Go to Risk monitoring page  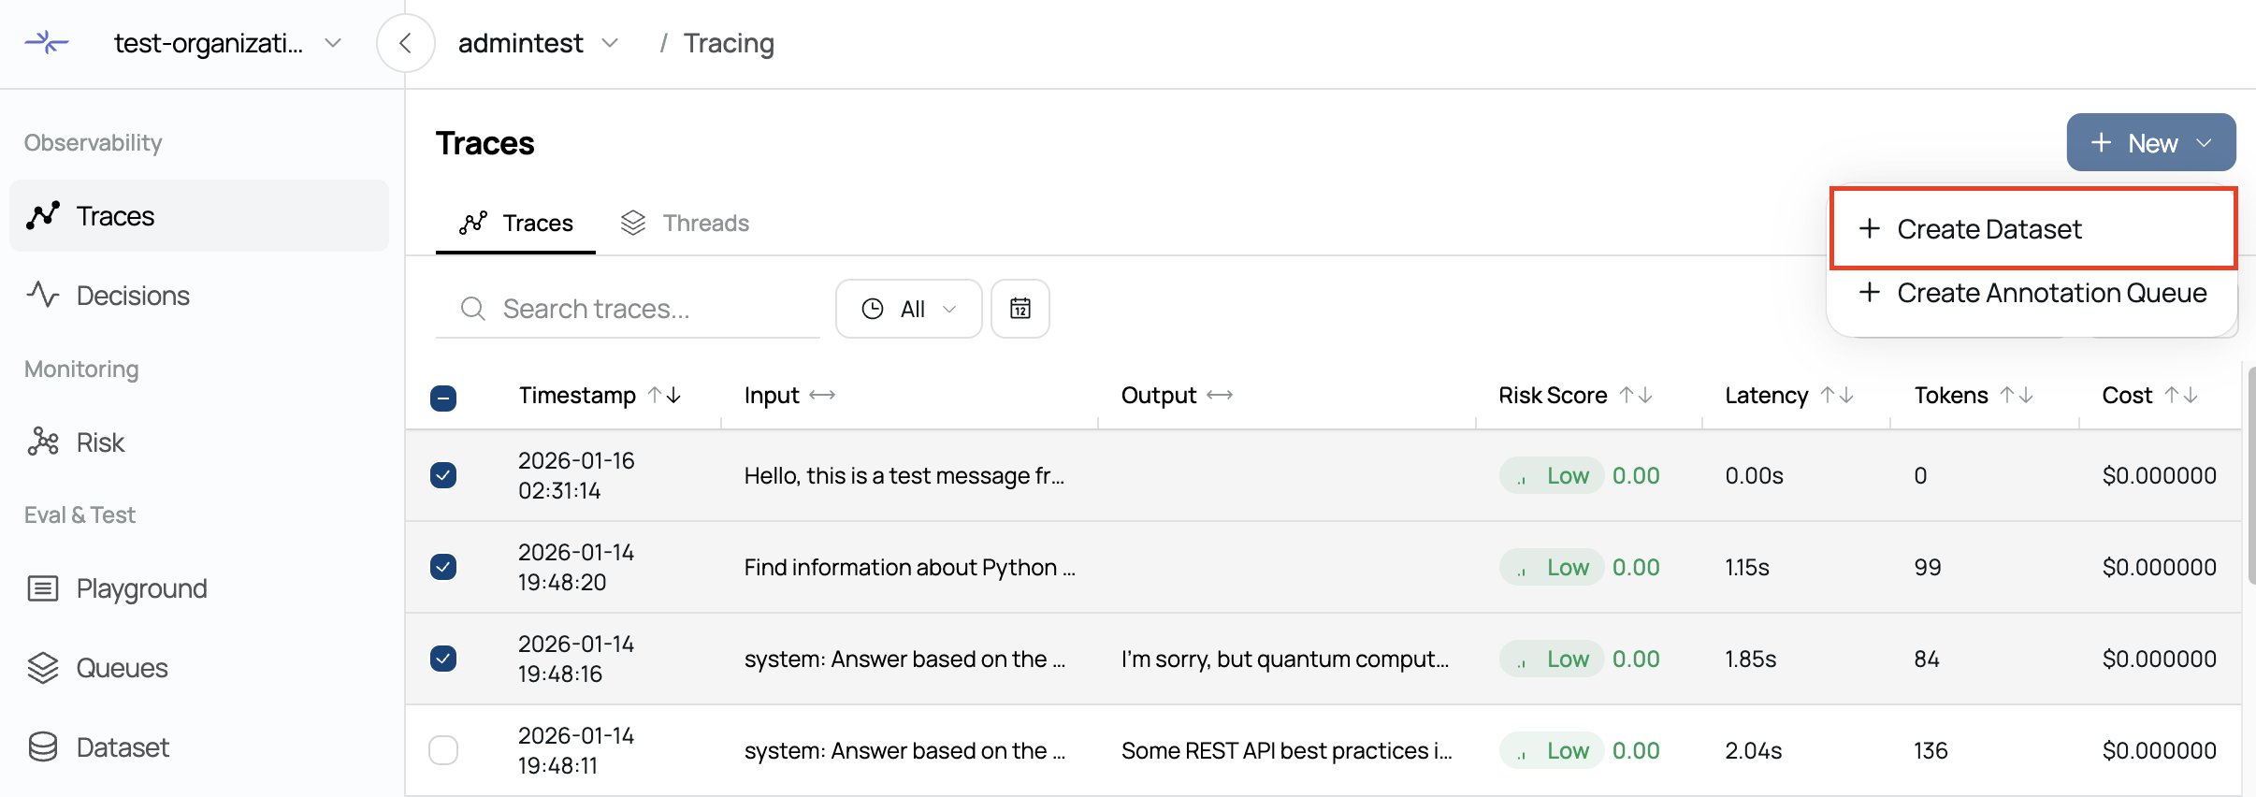99,442
